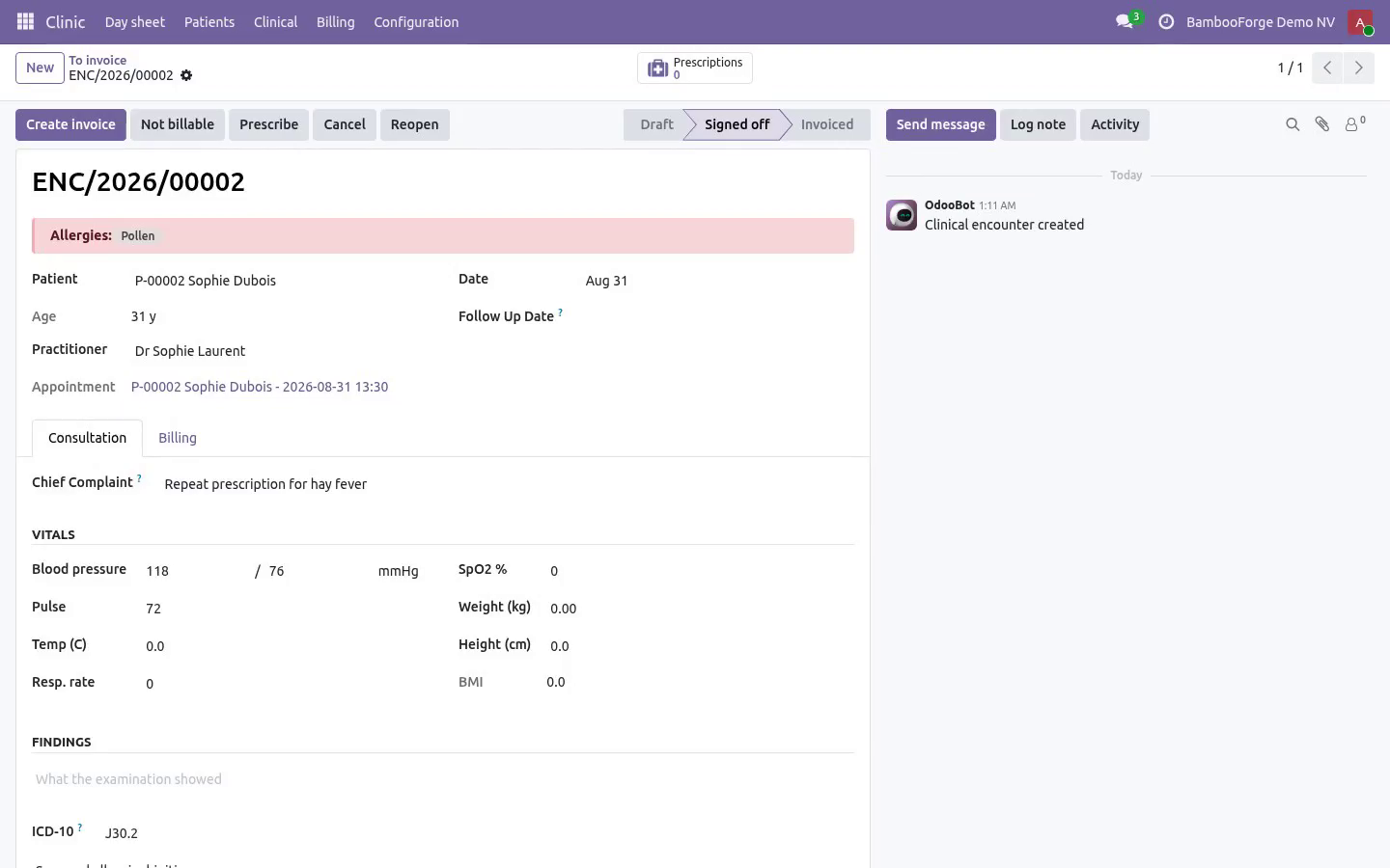
Task: Show followers with the person icon
Action: pyautogui.click(x=1355, y=123)
